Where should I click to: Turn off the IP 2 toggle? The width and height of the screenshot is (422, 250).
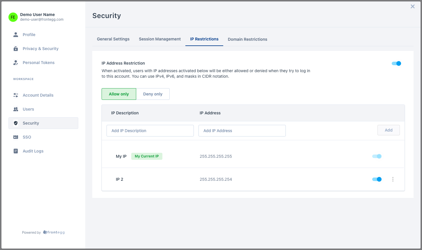[377, 179]
